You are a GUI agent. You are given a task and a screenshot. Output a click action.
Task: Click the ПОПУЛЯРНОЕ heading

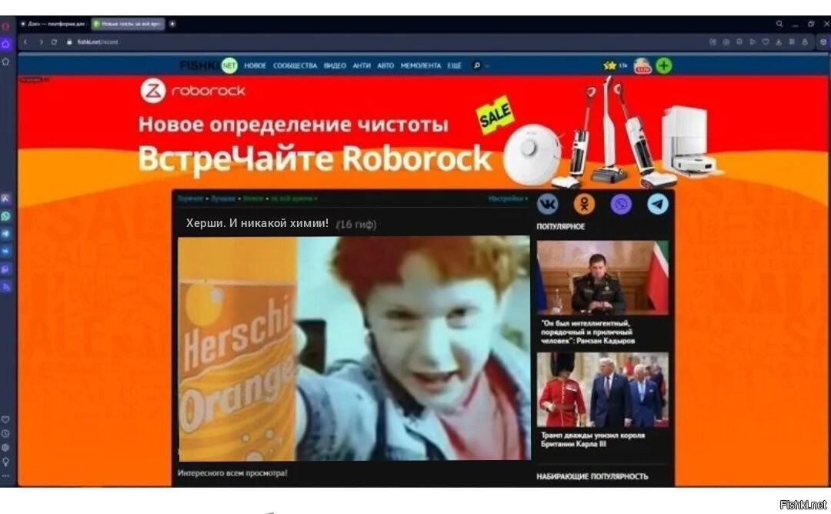click(x=561, y=226)
